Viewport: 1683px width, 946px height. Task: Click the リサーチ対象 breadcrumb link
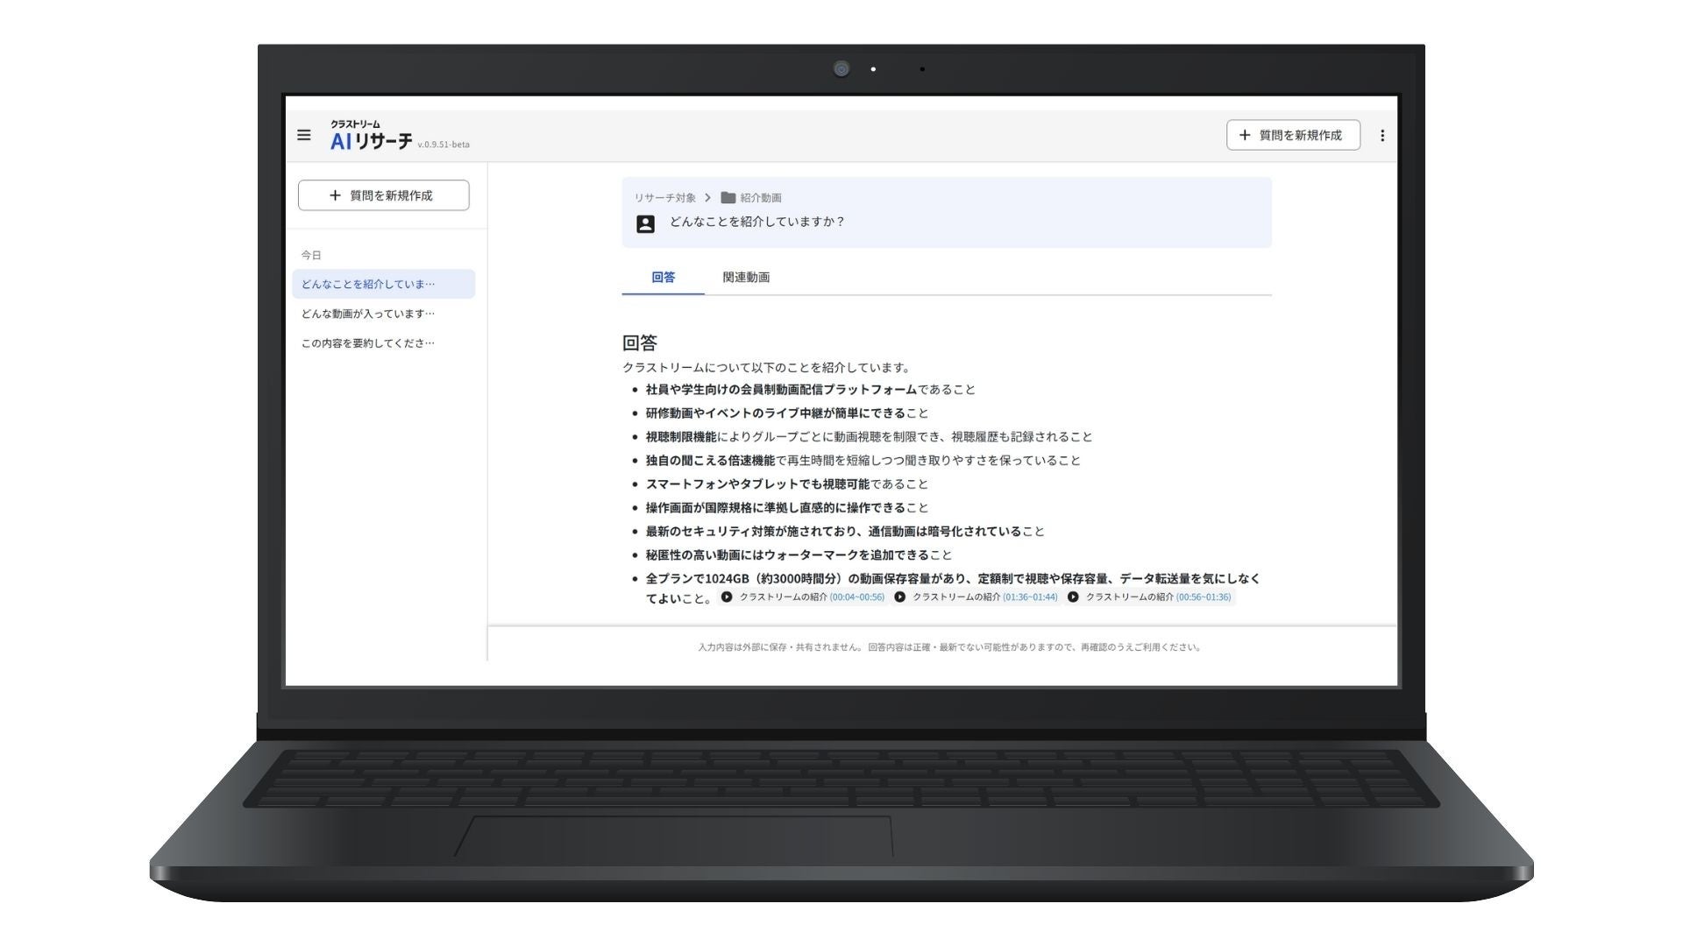point(664,198)
